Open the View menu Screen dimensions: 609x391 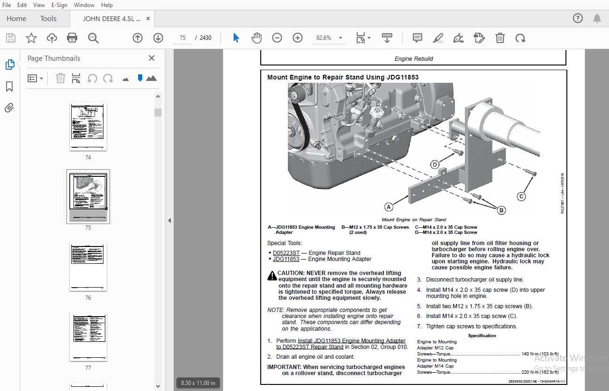(x=39, y=5)
